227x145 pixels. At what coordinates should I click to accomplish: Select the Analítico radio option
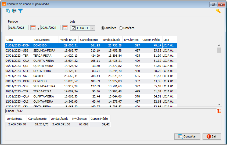coord(103,28)
